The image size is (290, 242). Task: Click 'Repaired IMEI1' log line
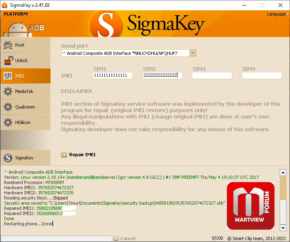click(x=40, y=208)
